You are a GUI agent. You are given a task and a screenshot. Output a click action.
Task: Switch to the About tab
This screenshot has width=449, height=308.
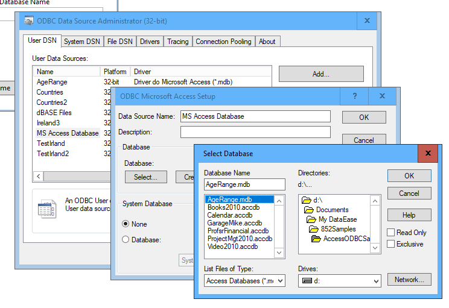pyautogui.click(x=267, y=42)
